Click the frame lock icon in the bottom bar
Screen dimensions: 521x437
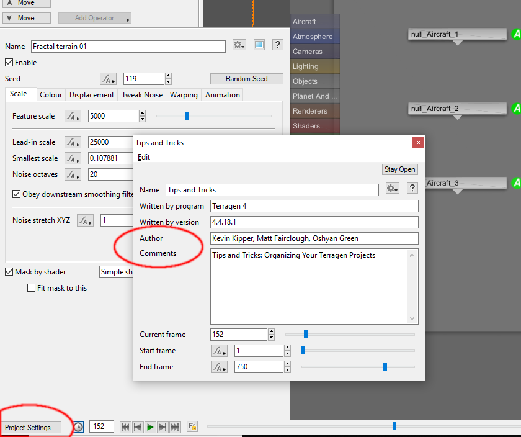tap(192, 426)
